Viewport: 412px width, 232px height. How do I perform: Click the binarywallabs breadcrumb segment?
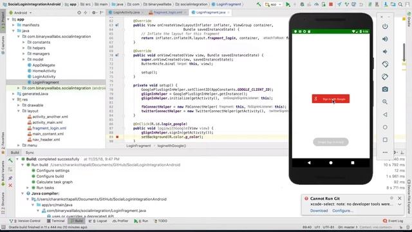pyautogui.click(x=159, y=5)
